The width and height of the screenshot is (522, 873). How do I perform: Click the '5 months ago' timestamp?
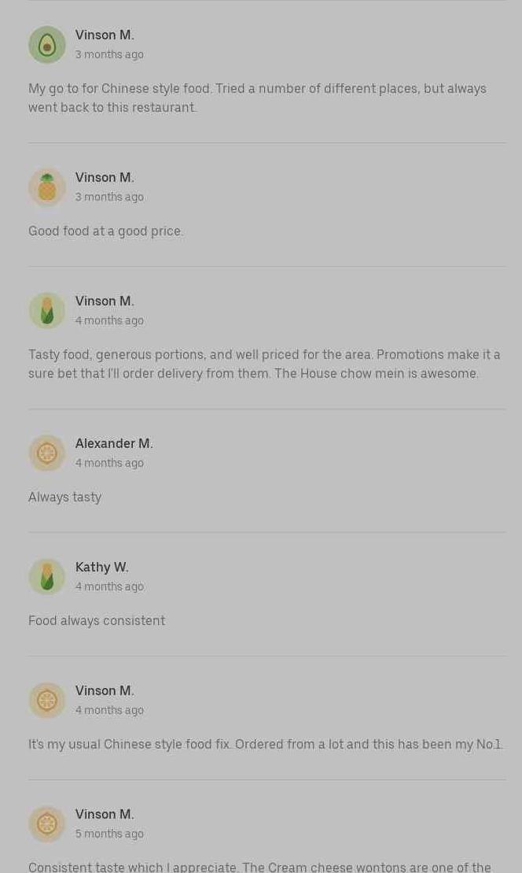(109, 834)
